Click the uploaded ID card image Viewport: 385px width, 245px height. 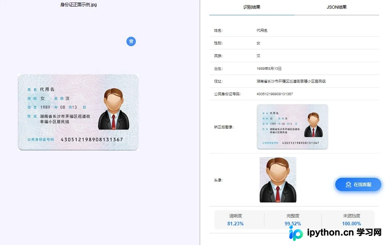(78, 112)
